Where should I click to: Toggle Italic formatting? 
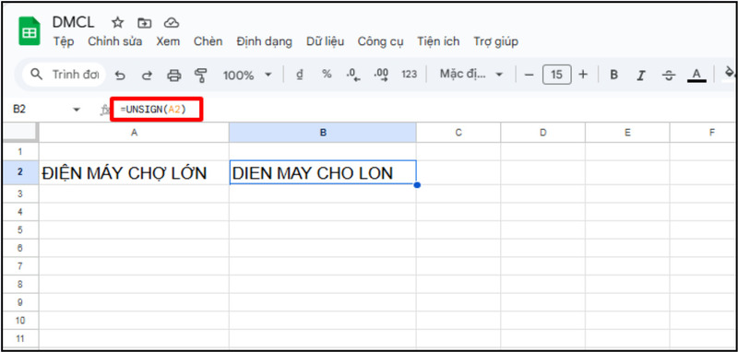click(x=640, y=75)
